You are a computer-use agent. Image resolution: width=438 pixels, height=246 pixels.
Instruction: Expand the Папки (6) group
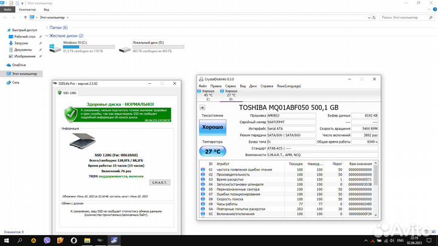(47, 27)
